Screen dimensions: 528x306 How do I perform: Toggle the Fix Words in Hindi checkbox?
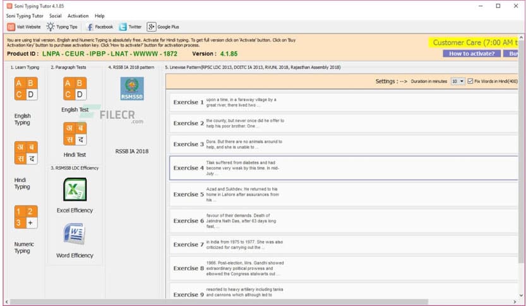(471, 81)
